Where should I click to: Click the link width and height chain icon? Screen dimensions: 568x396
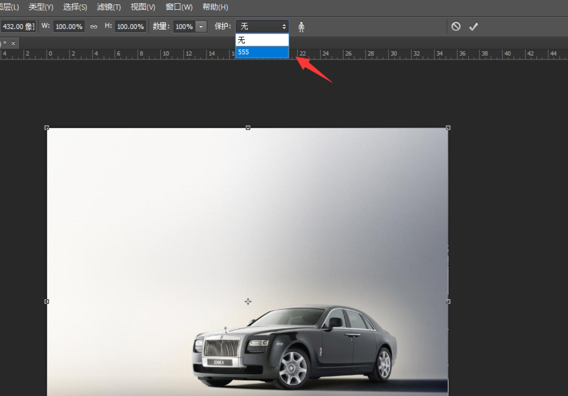coord(93,27)
